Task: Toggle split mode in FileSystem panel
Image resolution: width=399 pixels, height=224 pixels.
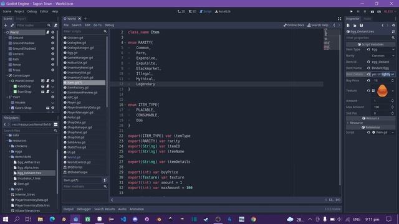Action: click(55, 124)
